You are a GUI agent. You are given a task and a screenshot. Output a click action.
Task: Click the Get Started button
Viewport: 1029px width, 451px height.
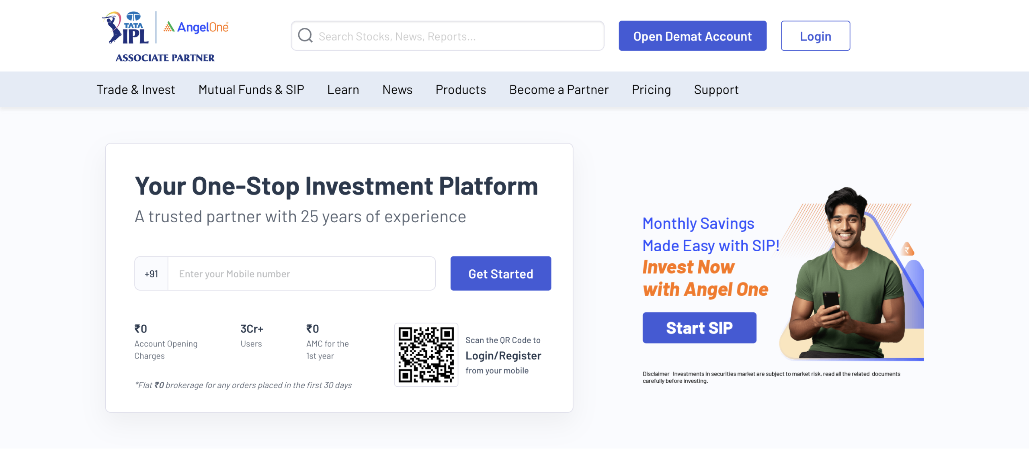(501, 274)
